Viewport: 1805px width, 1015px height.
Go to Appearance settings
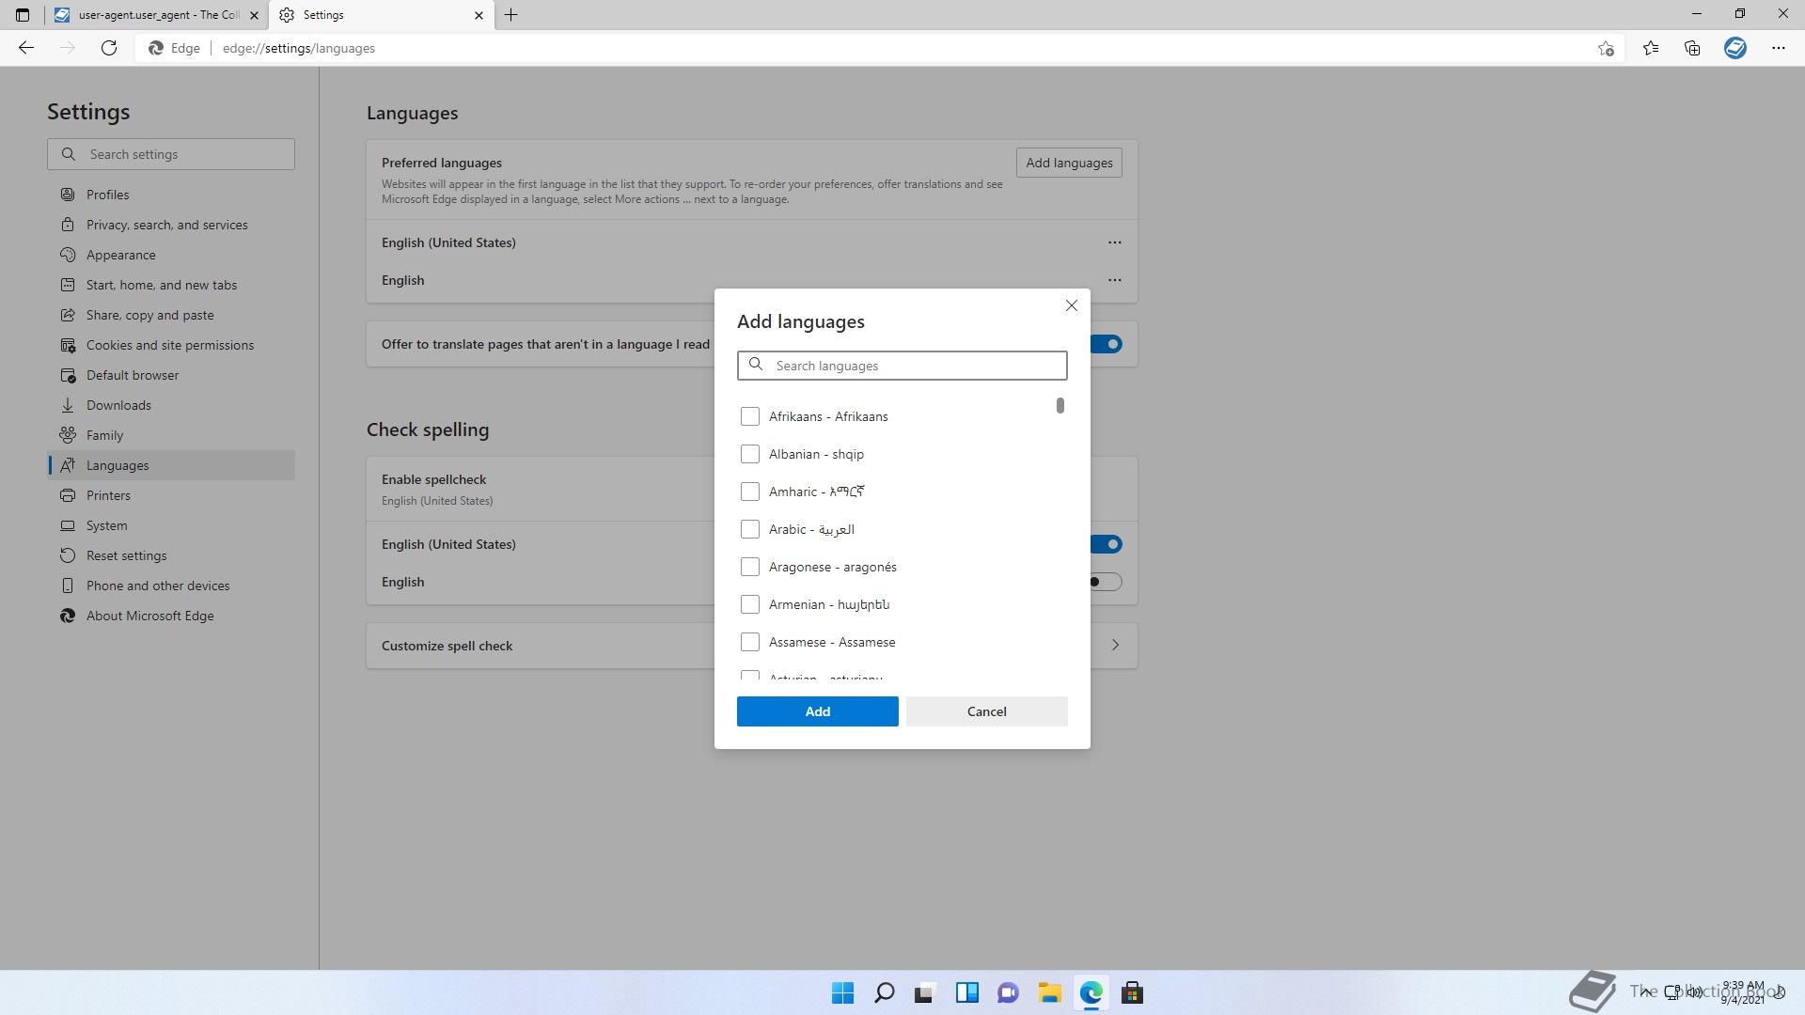pyautogui.click(x=171, y=255)
